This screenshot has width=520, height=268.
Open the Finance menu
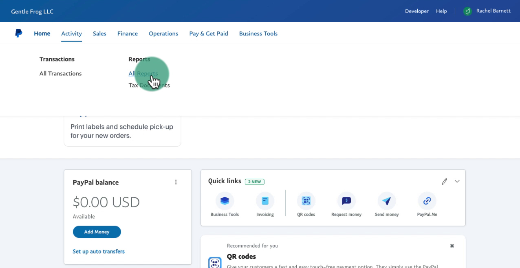coord(128,33)
